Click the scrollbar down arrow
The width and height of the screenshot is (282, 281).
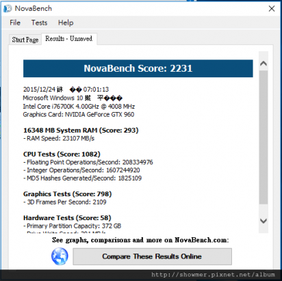click(x=264, y=221)
